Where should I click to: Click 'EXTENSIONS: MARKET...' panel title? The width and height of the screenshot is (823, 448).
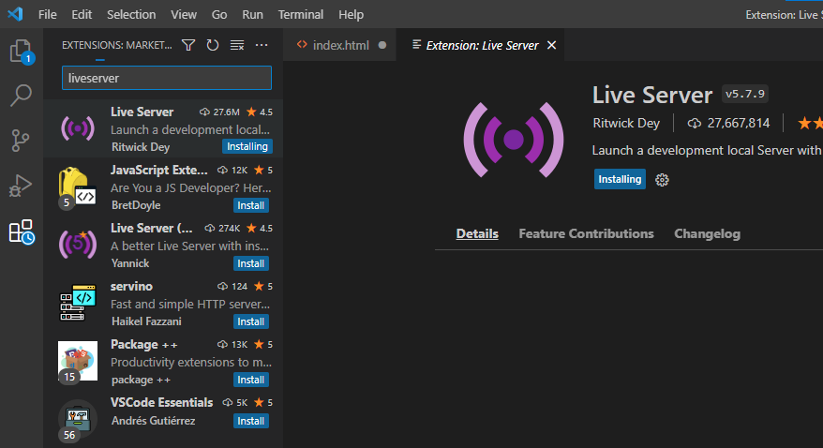click(116, 45)
